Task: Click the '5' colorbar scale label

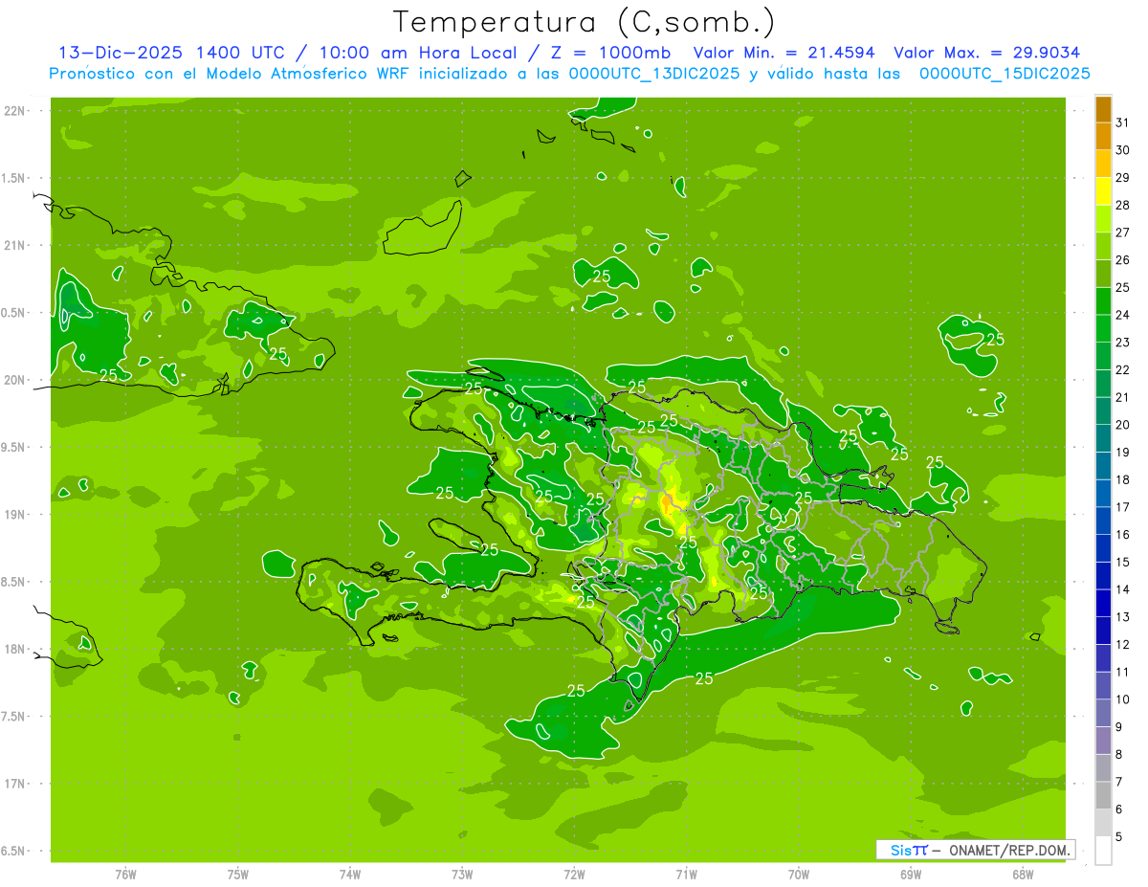Action: [1120, 837]
